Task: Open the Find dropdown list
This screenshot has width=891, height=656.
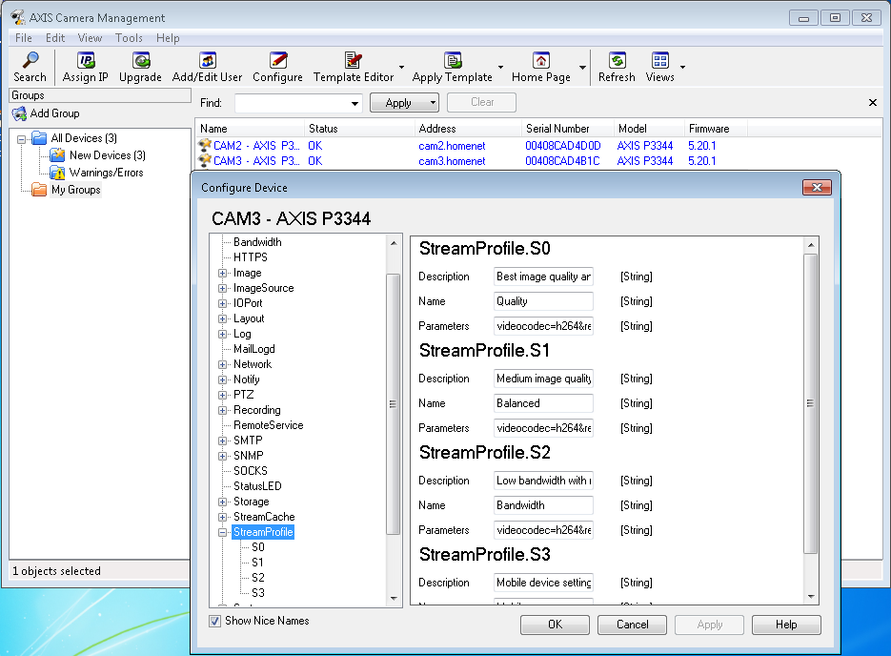Action: coord(355,103)
